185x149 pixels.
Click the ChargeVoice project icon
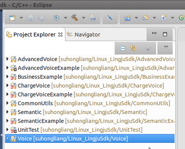click(x=13, y=86)
